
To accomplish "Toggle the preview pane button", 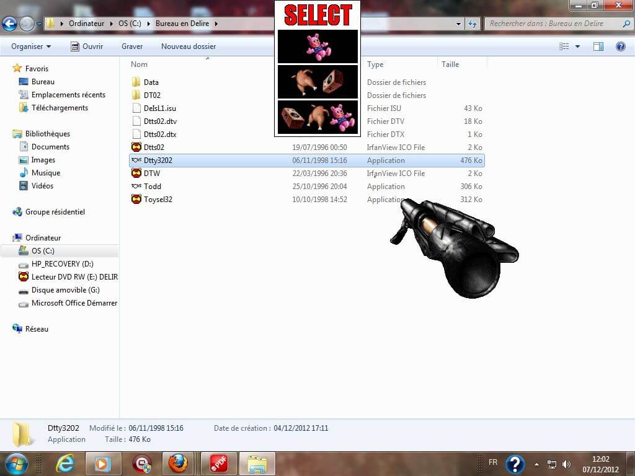I will coord(598,46).
